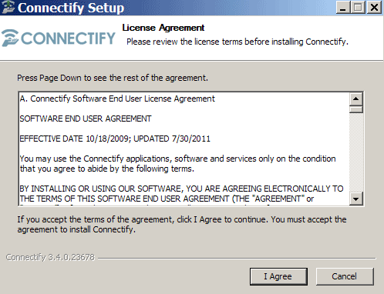Click the CONNECTIFY wordmark in the header

click(x=68, y=38)
